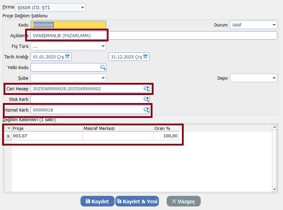
Task: Open the Cari Hesap lookup icon
Action: point(146,89)
